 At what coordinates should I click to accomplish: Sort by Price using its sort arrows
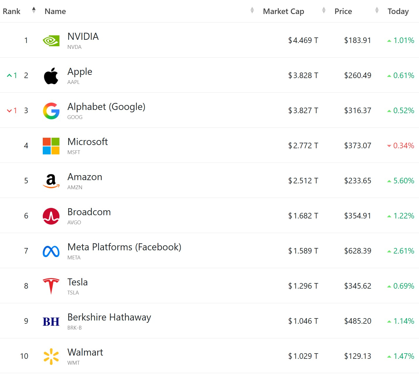coord(377,11)
